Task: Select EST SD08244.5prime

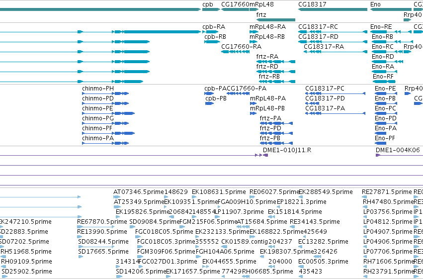Action: tap(96, 247)
